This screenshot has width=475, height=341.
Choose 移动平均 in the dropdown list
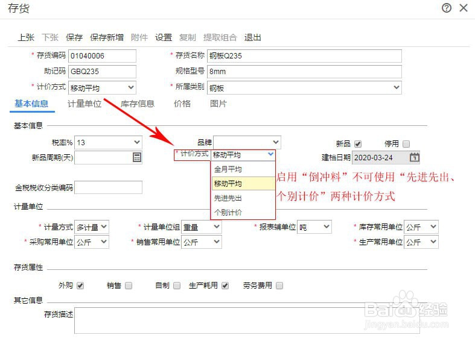(243, 184)
